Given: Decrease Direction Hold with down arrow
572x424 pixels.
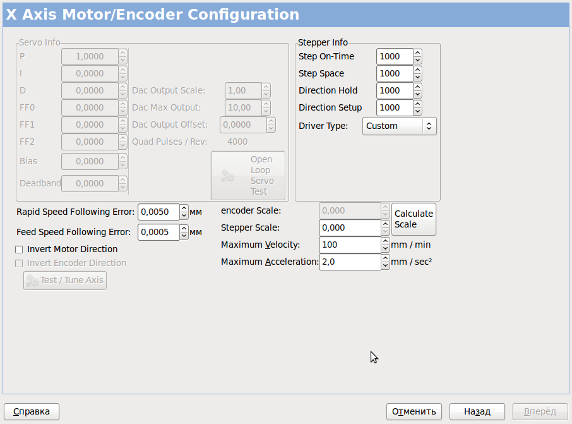Looking at the screenshot, I should (418, 95).
